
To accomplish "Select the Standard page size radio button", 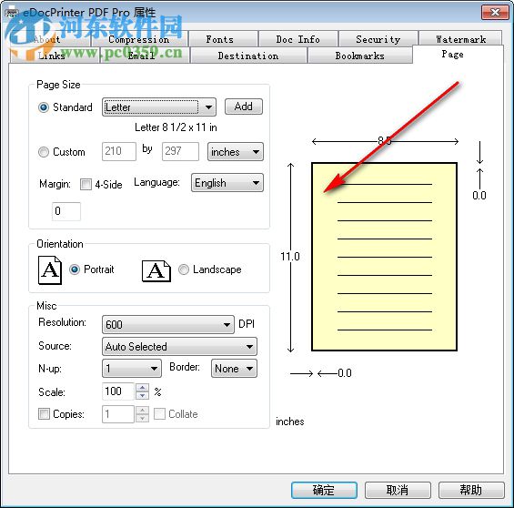I will [44, 107].
